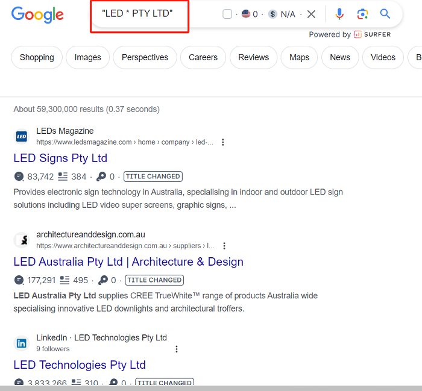Screen dimensions: 422x391
Task: Click the LEDs Magazine favicon
Action: (x=22, y=136)
